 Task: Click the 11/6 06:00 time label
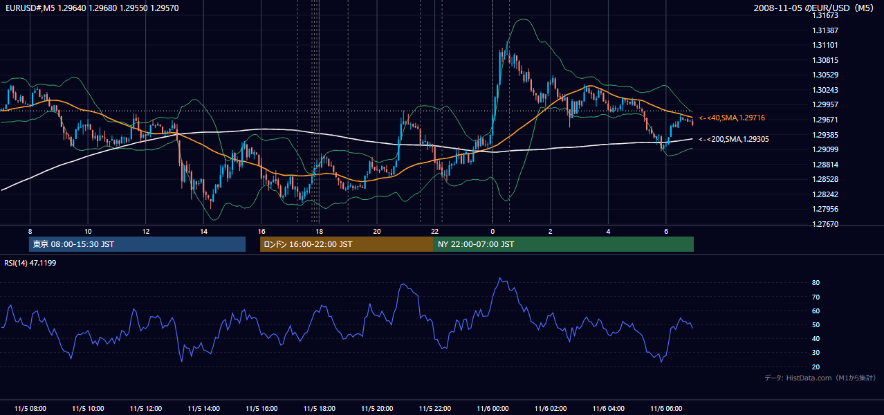click(x=666, y=409)
